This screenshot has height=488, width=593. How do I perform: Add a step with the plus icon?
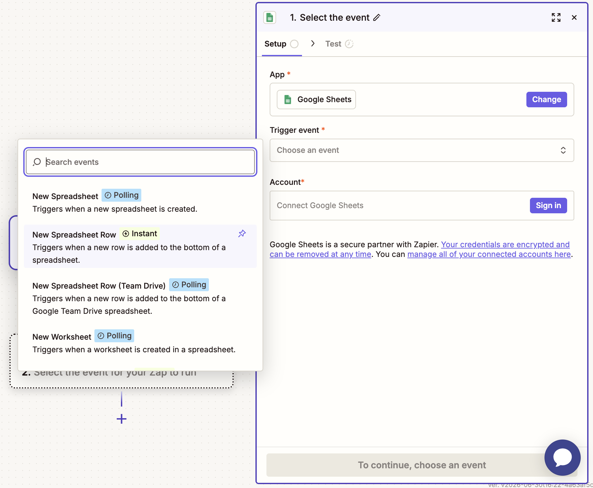pyautogui.click(x=122, y=419)
